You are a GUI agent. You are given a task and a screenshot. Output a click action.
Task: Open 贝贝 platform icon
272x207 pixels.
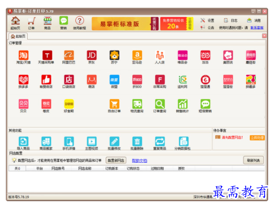click(x=23, y=105)
